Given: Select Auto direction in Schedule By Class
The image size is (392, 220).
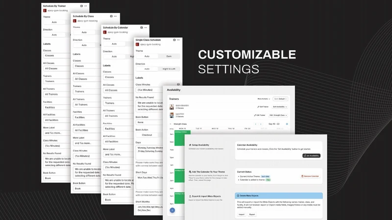Looking at the screenshot, I should pyautogui.click(x=84, y=45).
